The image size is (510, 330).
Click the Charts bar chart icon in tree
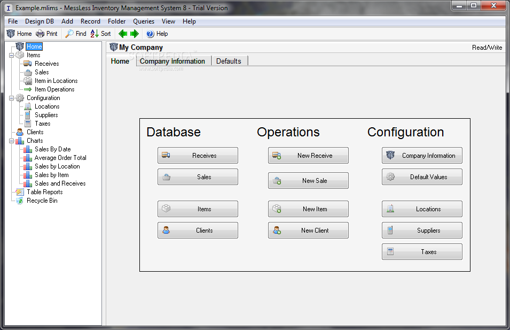(20, 141)
